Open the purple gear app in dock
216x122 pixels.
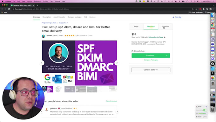(213, 59)
